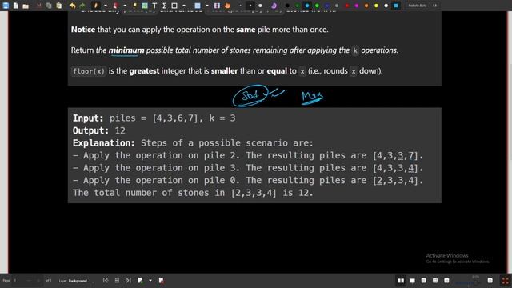Select the Highlighter tool
Viewport: 512px width, 288px height.
pos(134,6)
